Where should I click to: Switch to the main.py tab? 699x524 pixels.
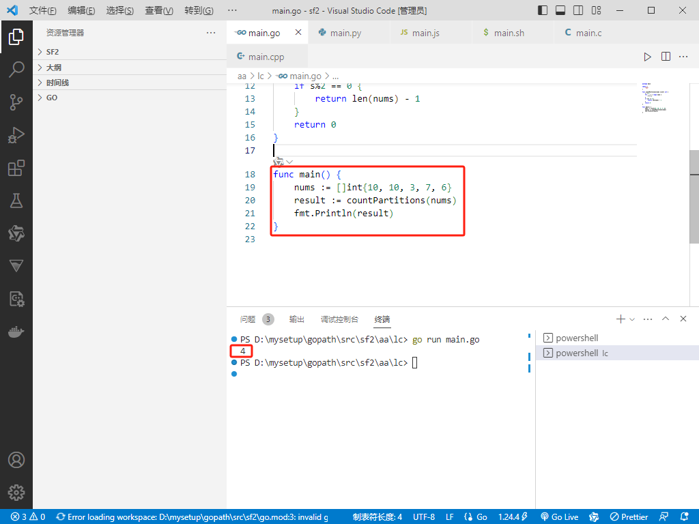(x=349, y=33)
